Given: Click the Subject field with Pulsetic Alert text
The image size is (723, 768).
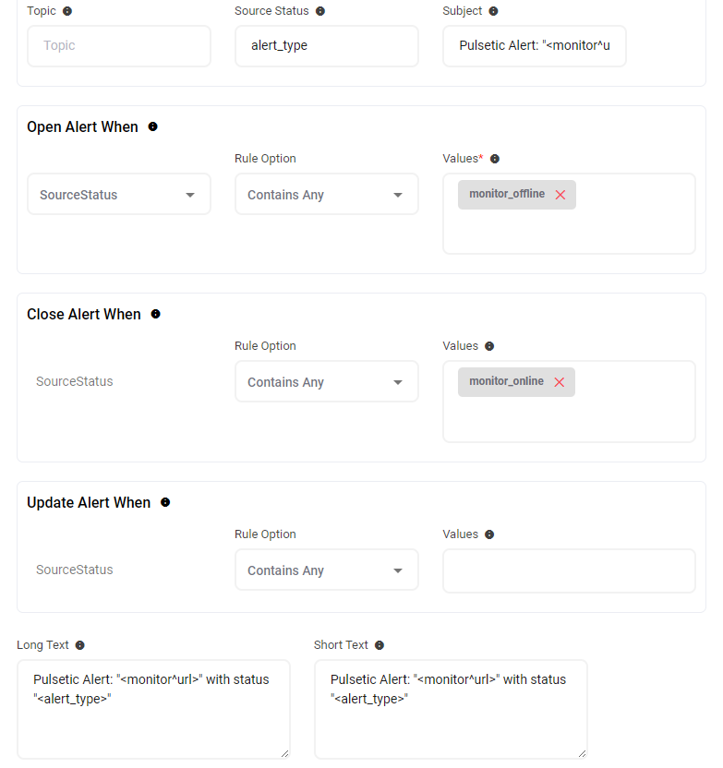Looking at the screenshot, I should click(x=534, y=45).
